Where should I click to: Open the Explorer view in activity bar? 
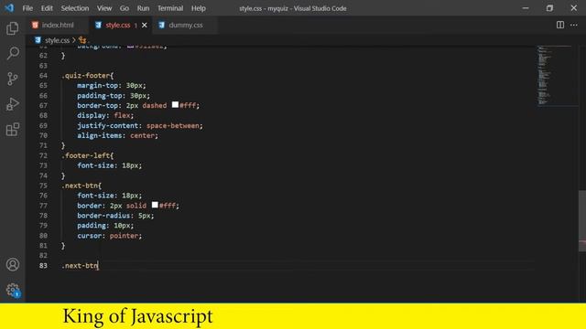pyautogui.click(x=12, y=28)
